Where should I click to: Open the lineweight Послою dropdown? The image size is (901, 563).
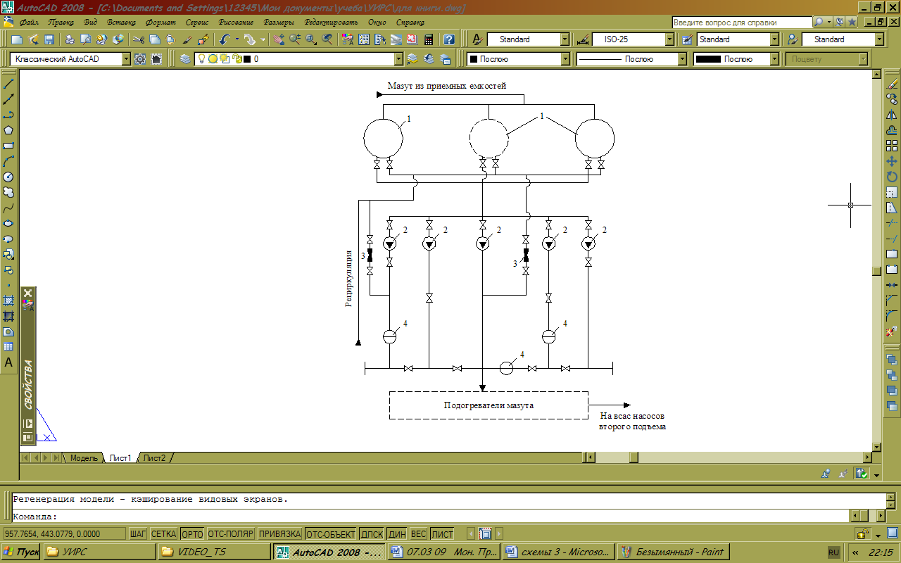pos(775,59)
